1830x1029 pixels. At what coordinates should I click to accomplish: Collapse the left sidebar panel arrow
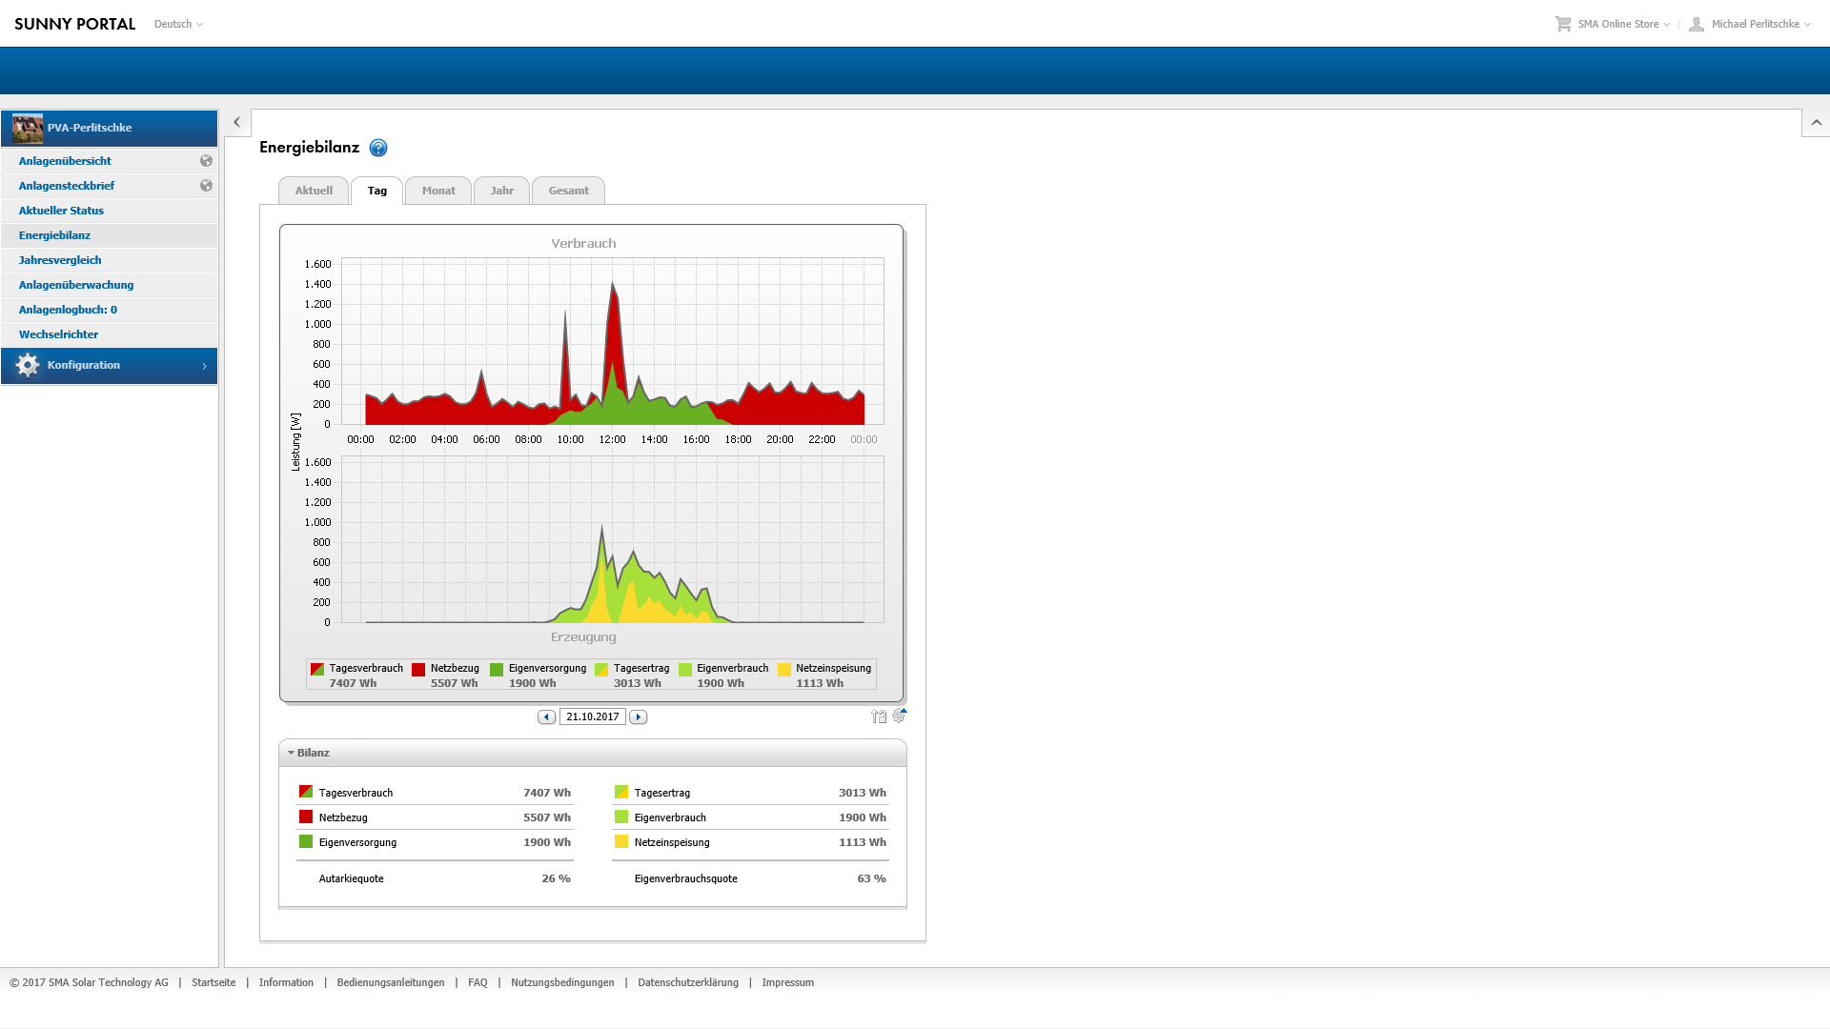coord(237,122)
